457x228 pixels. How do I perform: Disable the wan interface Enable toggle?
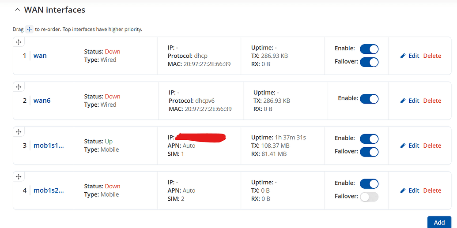[x=369, y=49]
